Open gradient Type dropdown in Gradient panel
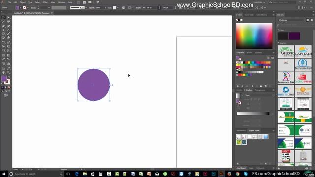 point(259,95)
